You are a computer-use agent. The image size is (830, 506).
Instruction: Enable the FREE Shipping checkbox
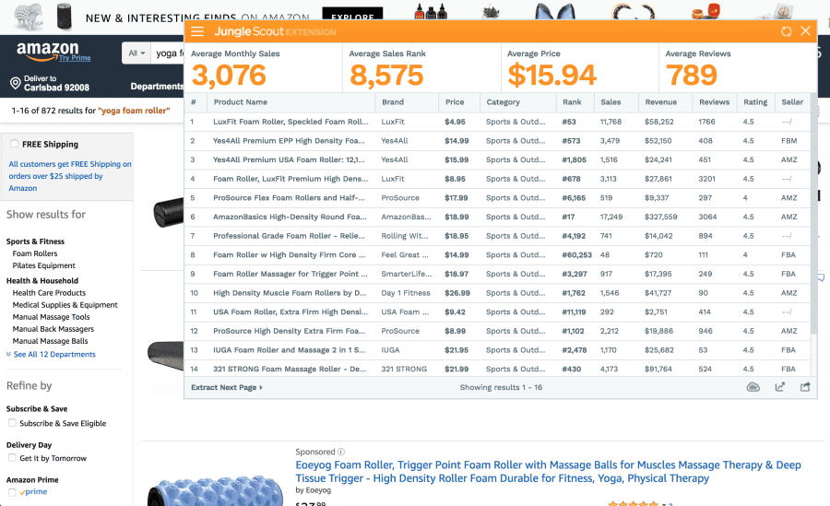pos(14,145)
